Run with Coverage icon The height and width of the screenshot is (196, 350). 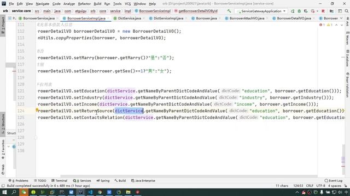(x=306, y=11)
